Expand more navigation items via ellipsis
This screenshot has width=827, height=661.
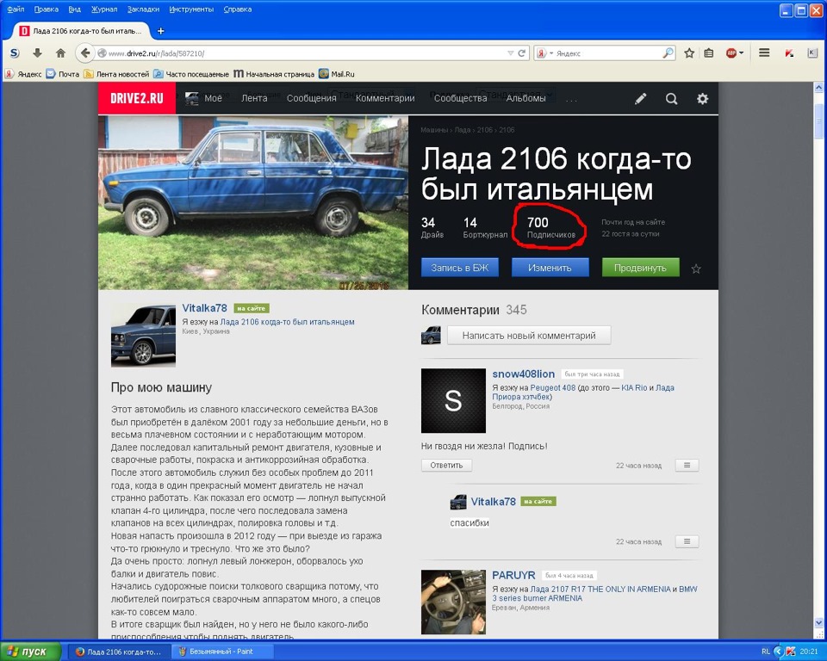point(571,99)
